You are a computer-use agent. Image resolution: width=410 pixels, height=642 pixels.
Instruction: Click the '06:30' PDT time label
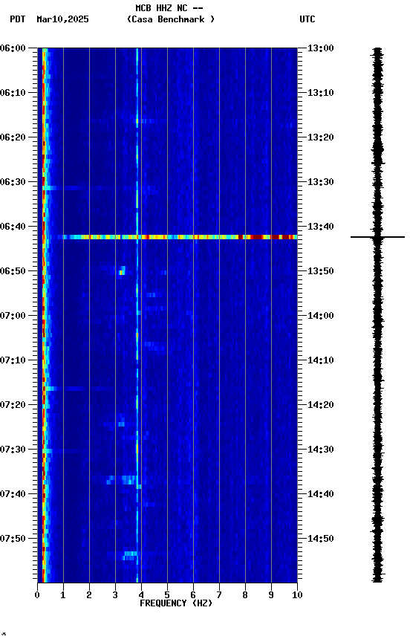13,182
